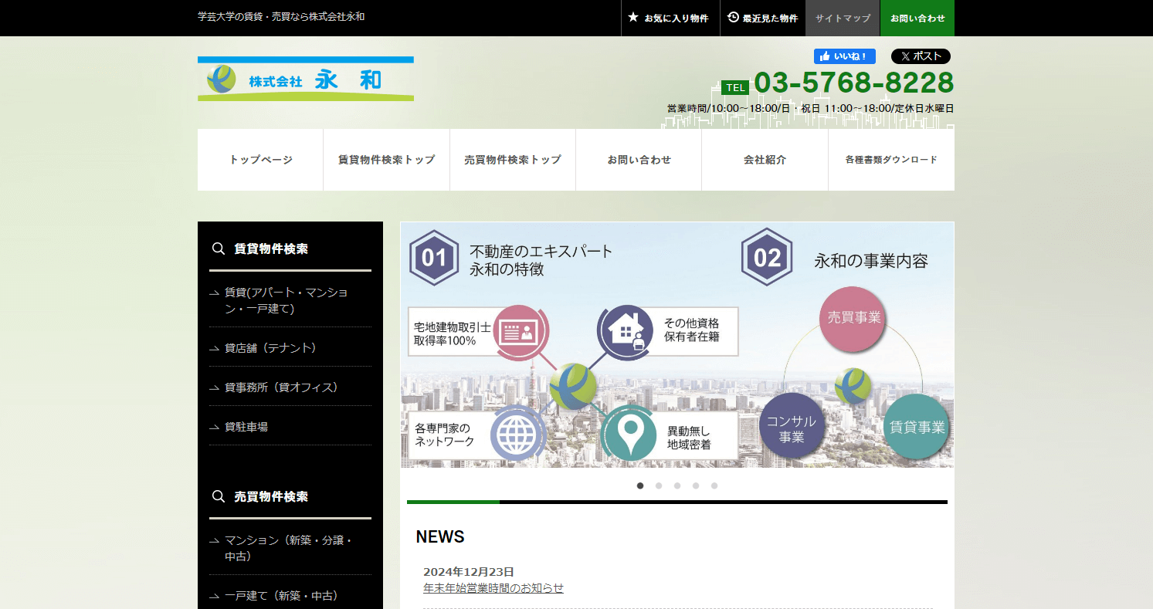The width and height of the screenshot is (1153, 609).
Task: Open the 会社紹介 navigation menu item
Action: [765, 160]
